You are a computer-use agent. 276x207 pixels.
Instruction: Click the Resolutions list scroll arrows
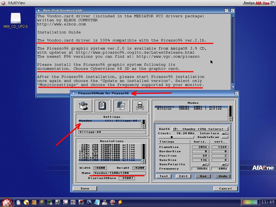click(144, 162)
